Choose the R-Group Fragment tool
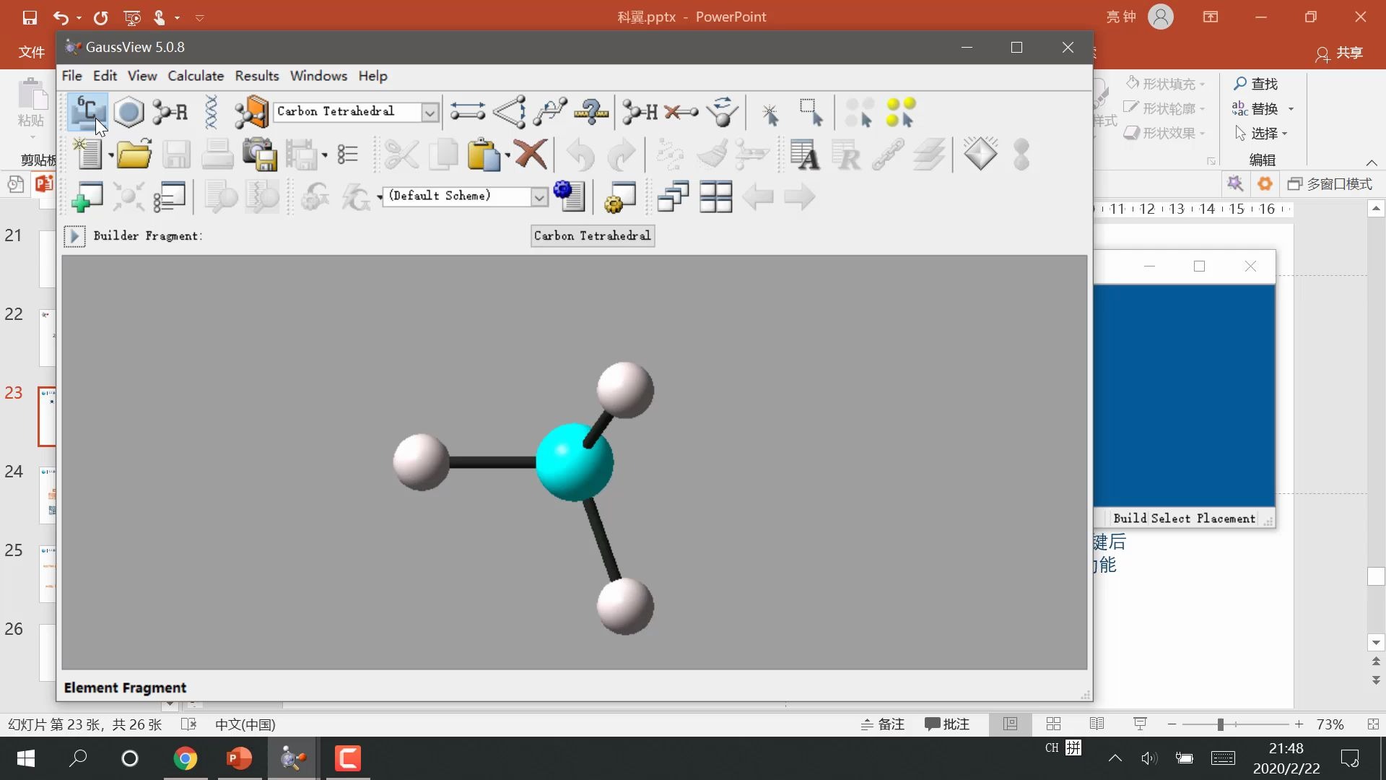The width and height of the screenshot is (1386, 780). 170,112
